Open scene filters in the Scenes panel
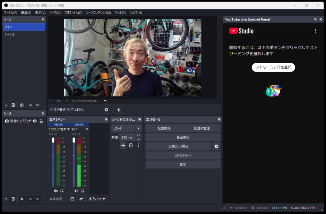 coord(22,105)
